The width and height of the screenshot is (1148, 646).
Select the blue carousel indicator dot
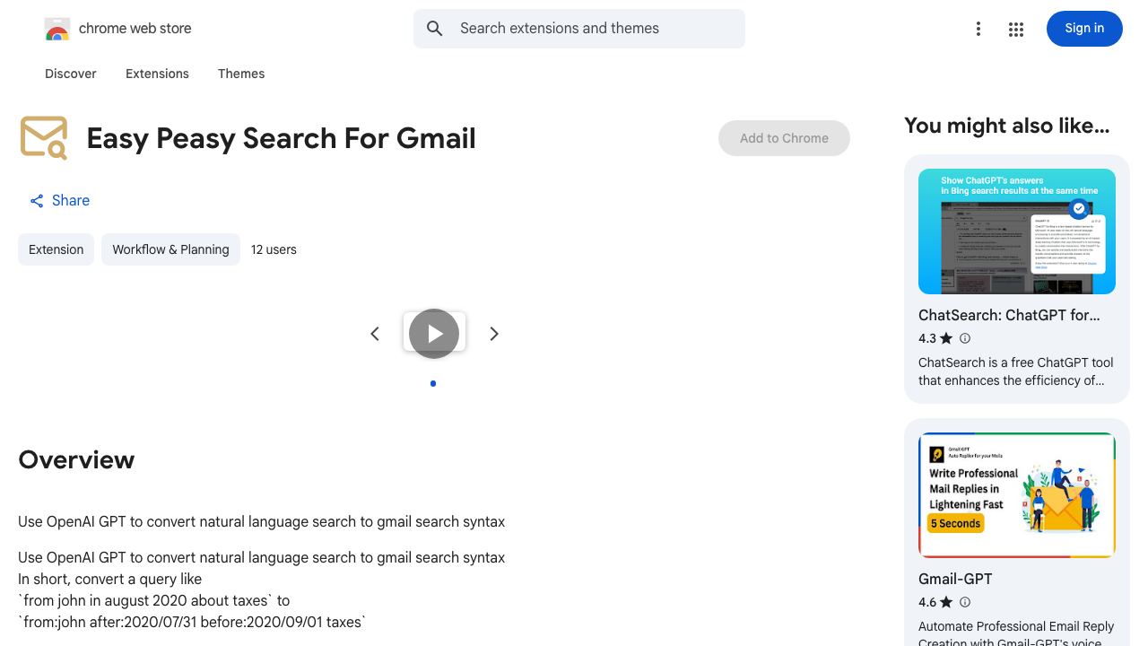point(433,384)
